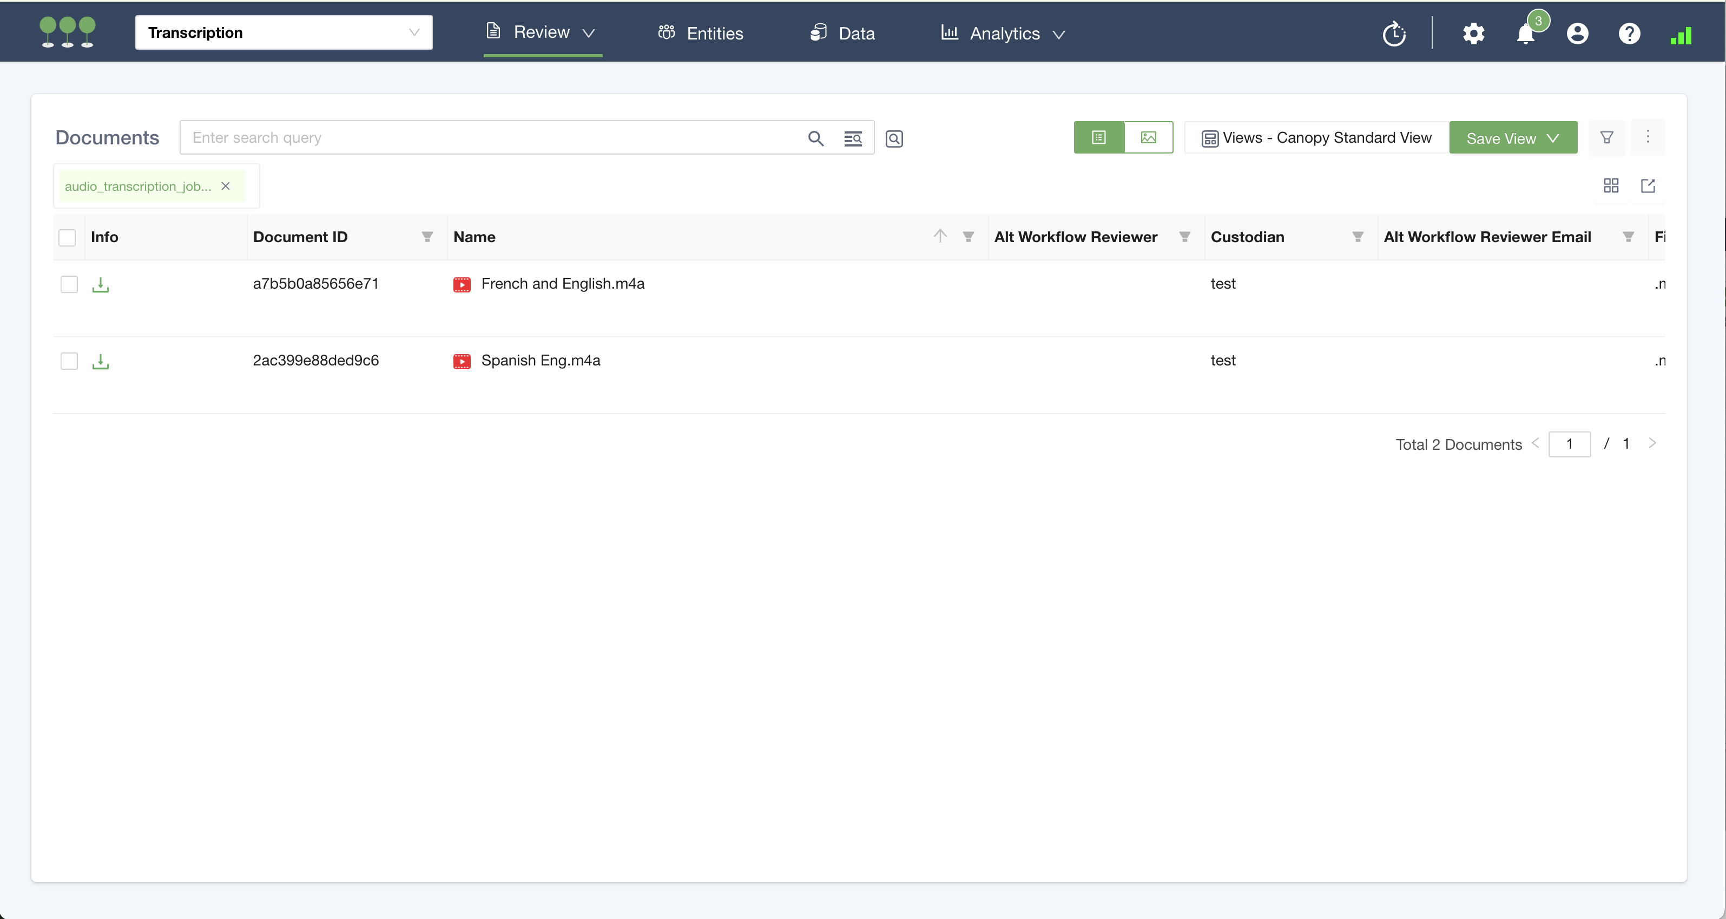
Task: Go to the Entities tab
Action: click(x=701, y=33)
